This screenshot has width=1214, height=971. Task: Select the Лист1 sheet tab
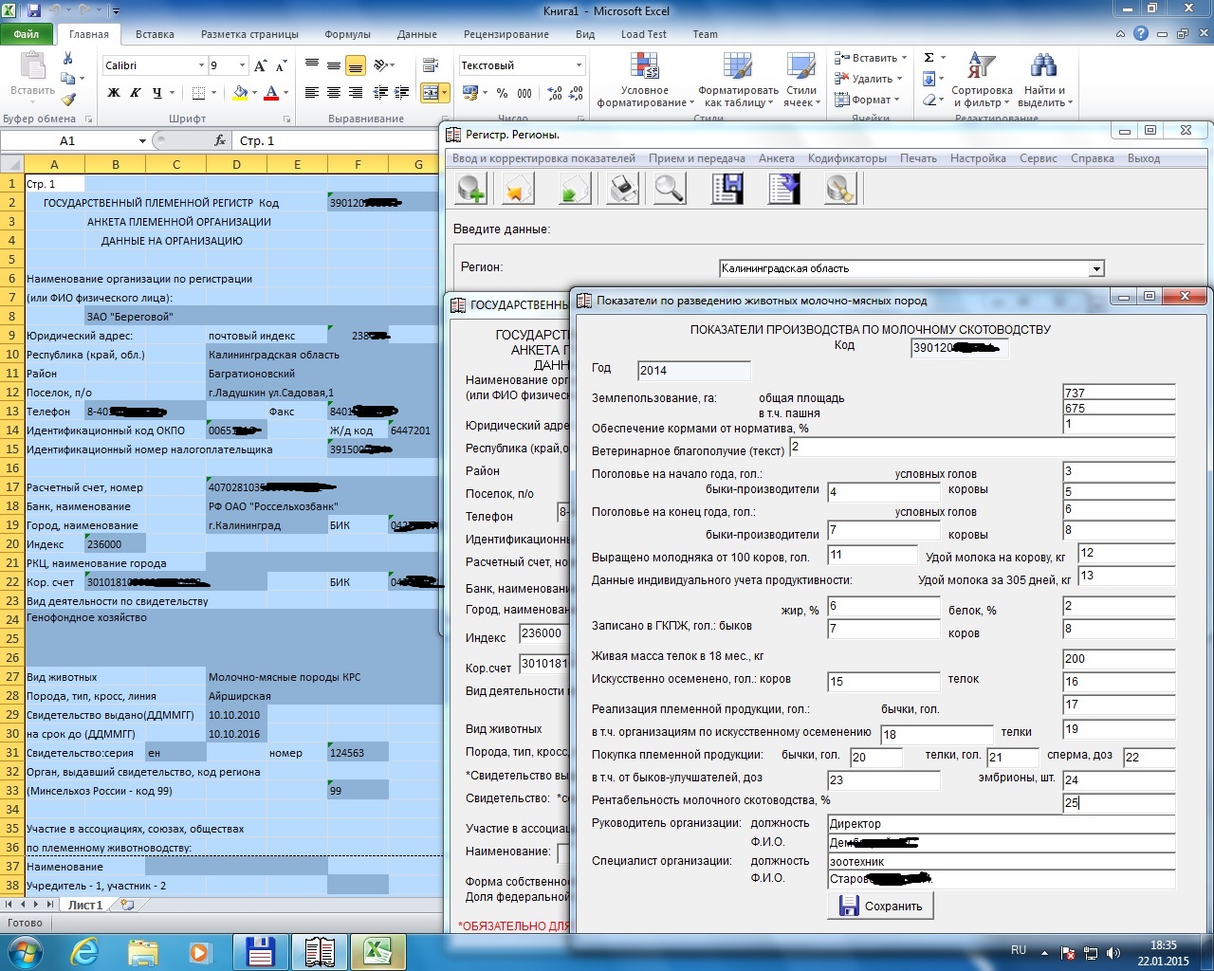pos(85,905)
